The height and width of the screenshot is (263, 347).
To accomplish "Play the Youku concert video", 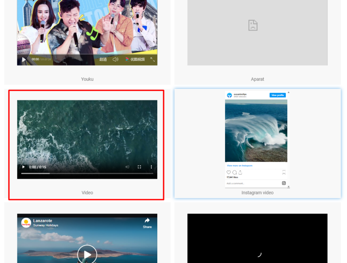I will (23, 59).
